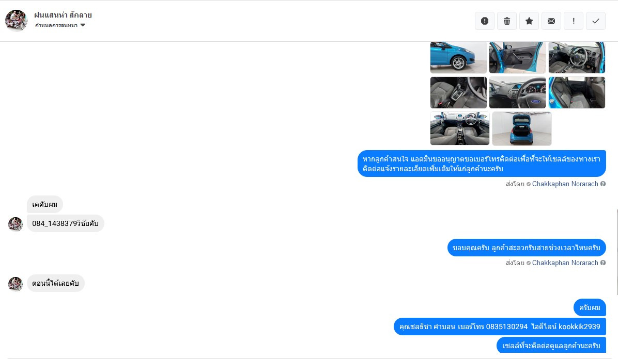
Task: Flag conversation with plain exclamation mark icon
Action: [x=574, y=21]
